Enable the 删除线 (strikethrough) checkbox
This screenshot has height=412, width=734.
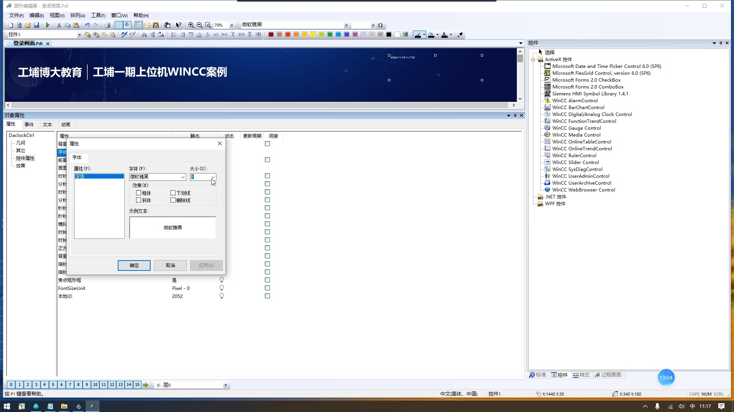(173, 200)
